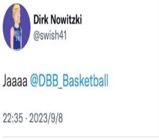Screen dimensions: 159x140
Task: Click the tweet text Jaaaa
Action: coord(15,81)
